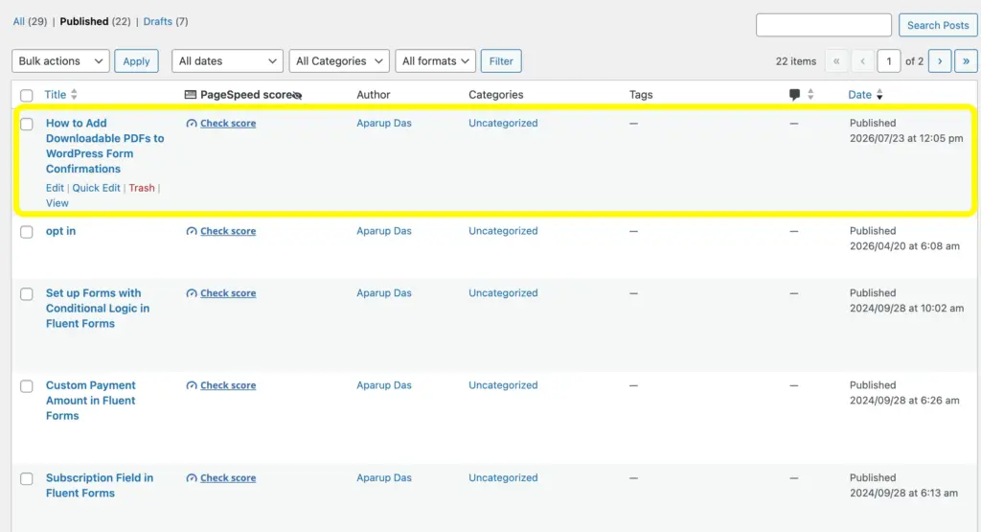Click Check score for Downloadable PDFs post
The width and height of the screenshot is (981, 532).
pyautogui.click(x=228, y=124)
